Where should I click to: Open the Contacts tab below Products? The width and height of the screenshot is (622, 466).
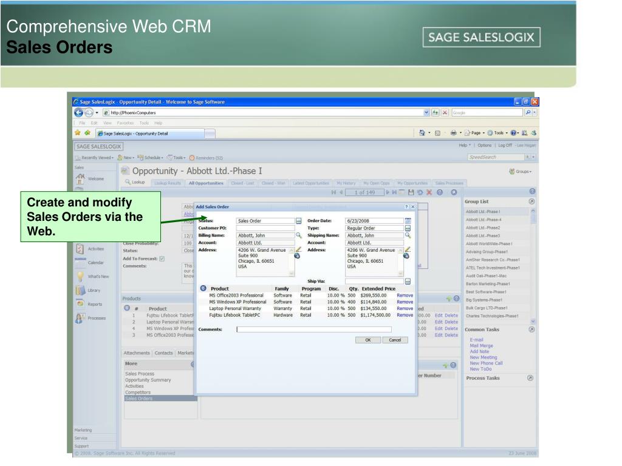pos(163,353)
